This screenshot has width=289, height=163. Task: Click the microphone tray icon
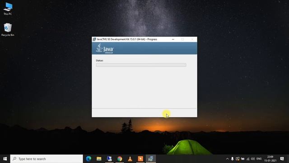[x=232, y=159]
